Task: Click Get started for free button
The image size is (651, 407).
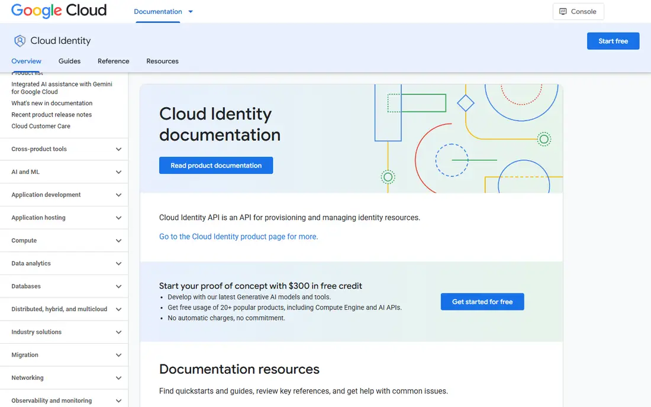Action: pyautogui.click(x=482, y=302)
